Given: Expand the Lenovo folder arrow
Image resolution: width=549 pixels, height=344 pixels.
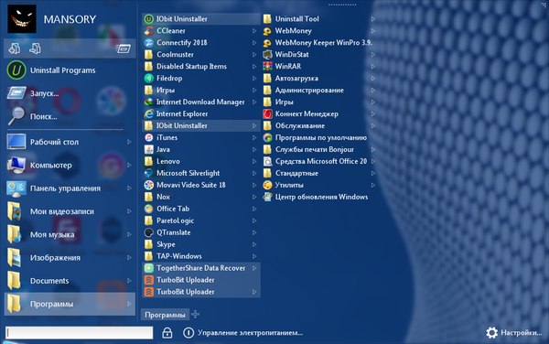Looking at the screenshot, I should tap(254, 161).
